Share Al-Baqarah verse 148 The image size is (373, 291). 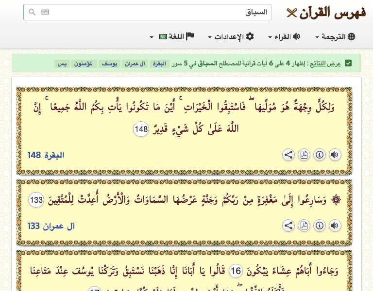(288, 155)
